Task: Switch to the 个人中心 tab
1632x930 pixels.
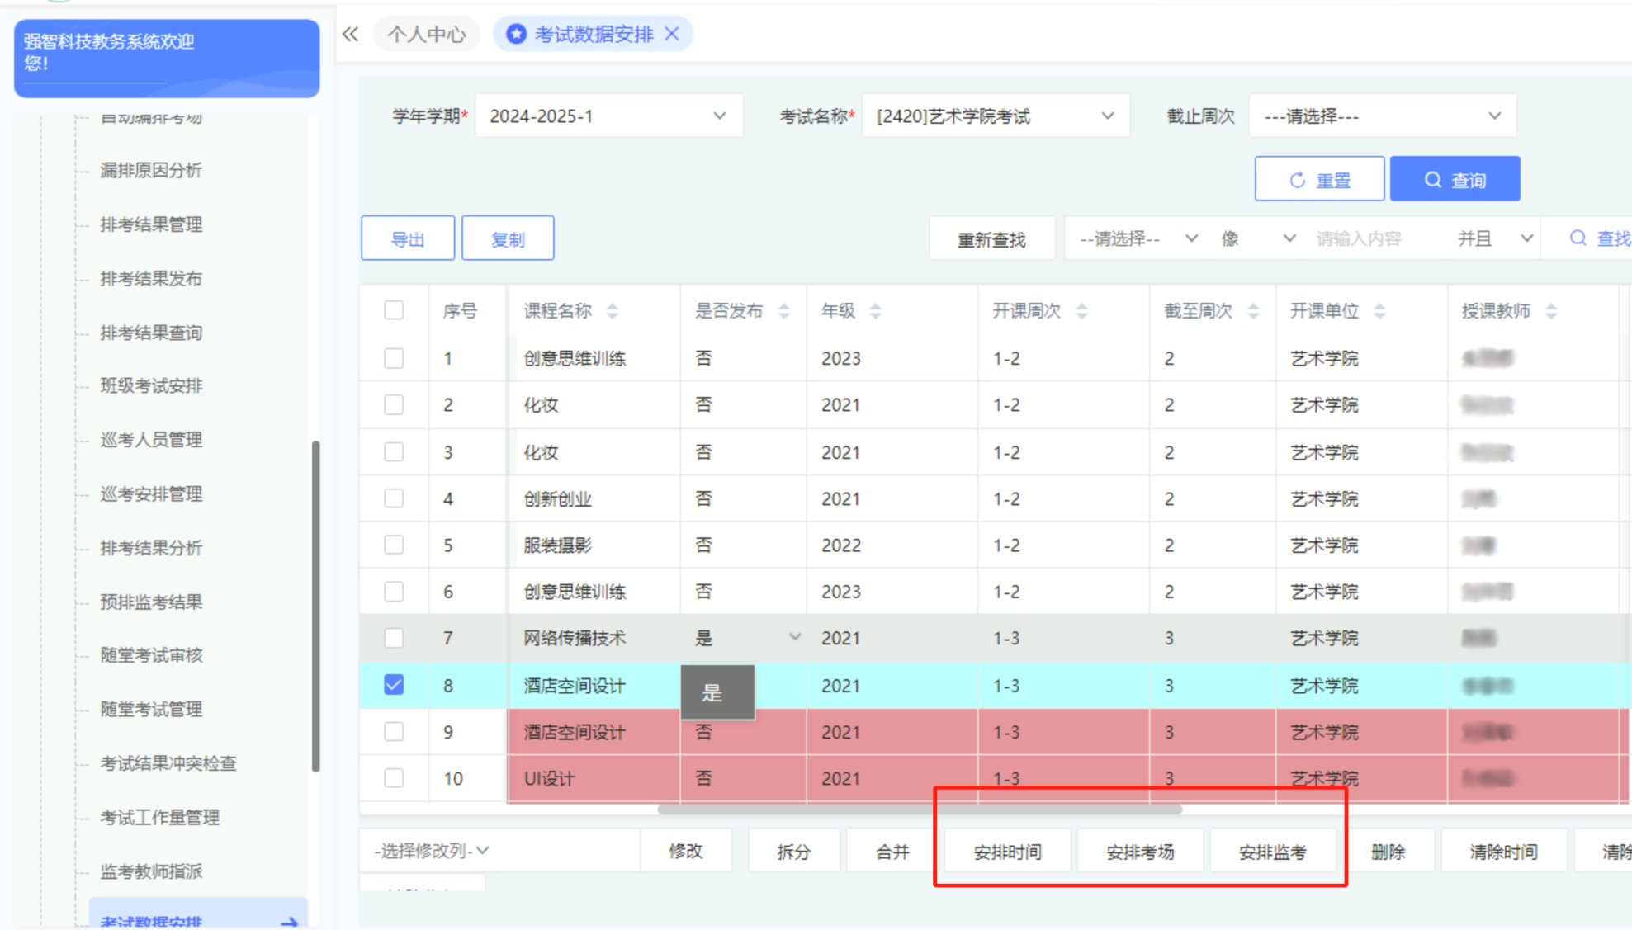Action: click(426, 34)
